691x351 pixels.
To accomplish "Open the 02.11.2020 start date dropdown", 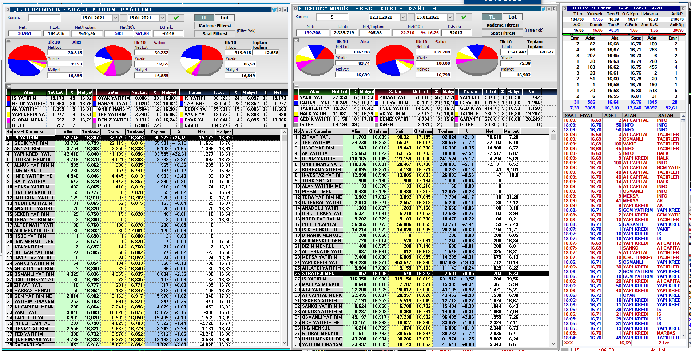I will point(403,17).
